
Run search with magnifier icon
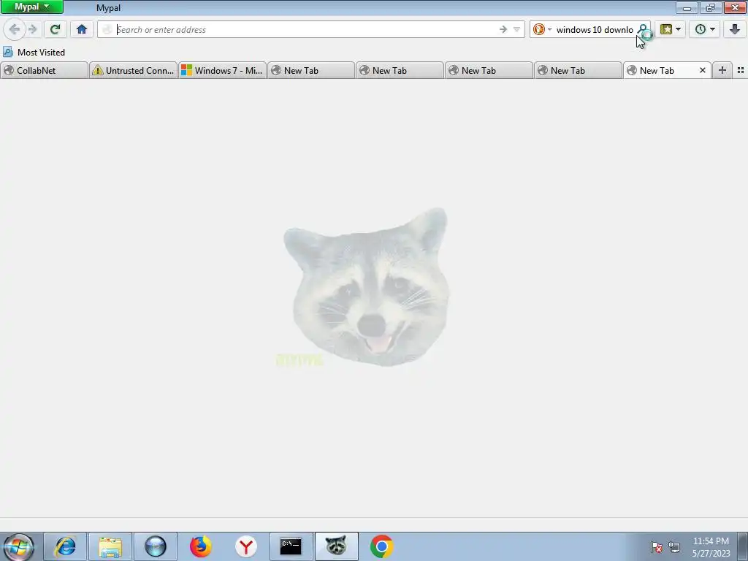pos(643,29)
